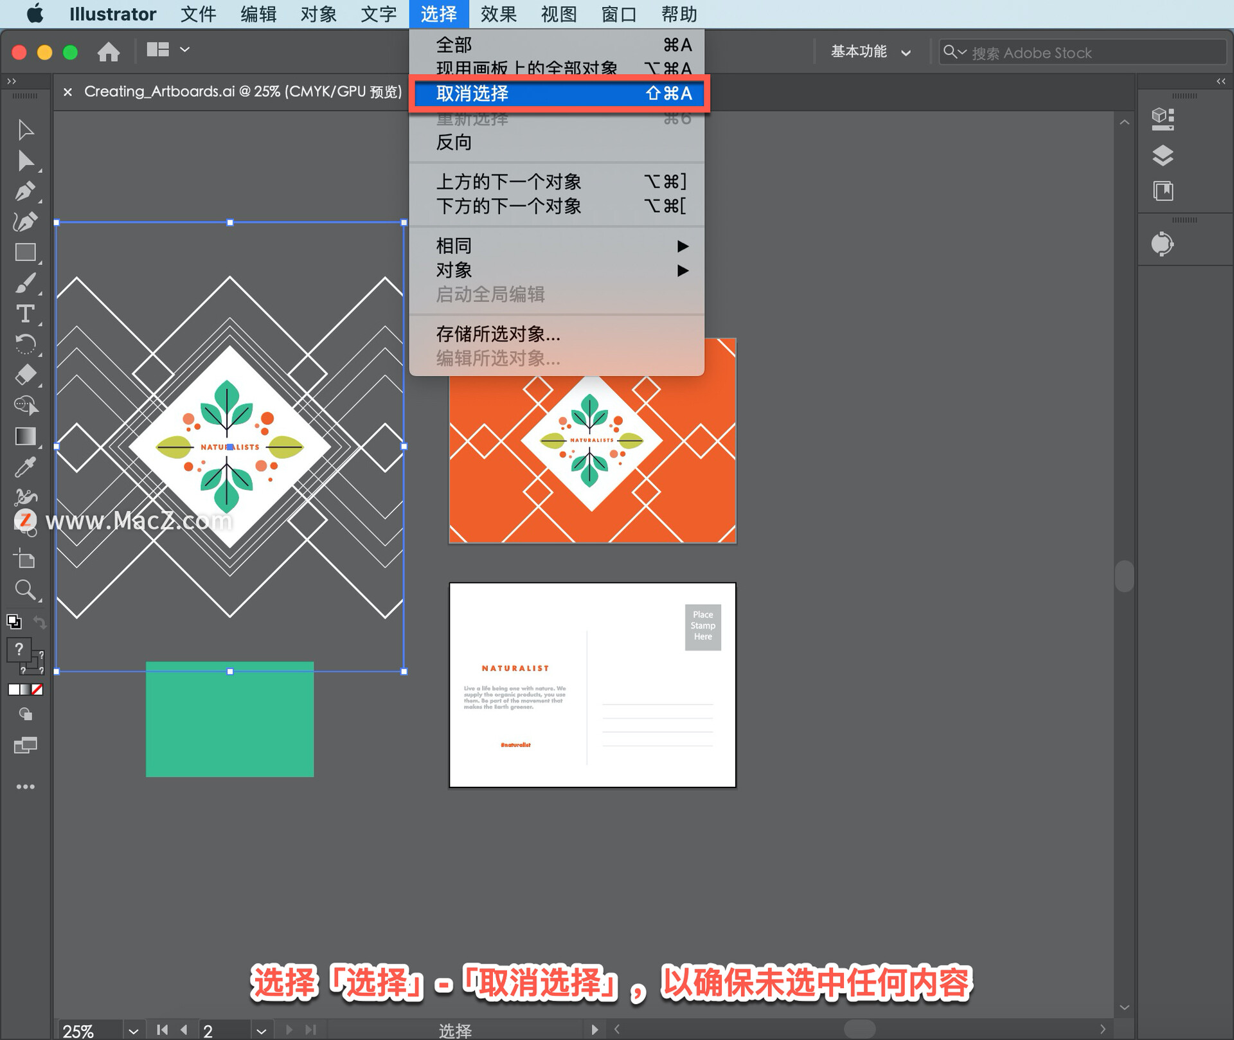
Task: Collapse right panel dock arrows
Action: tap(1221, 81)
